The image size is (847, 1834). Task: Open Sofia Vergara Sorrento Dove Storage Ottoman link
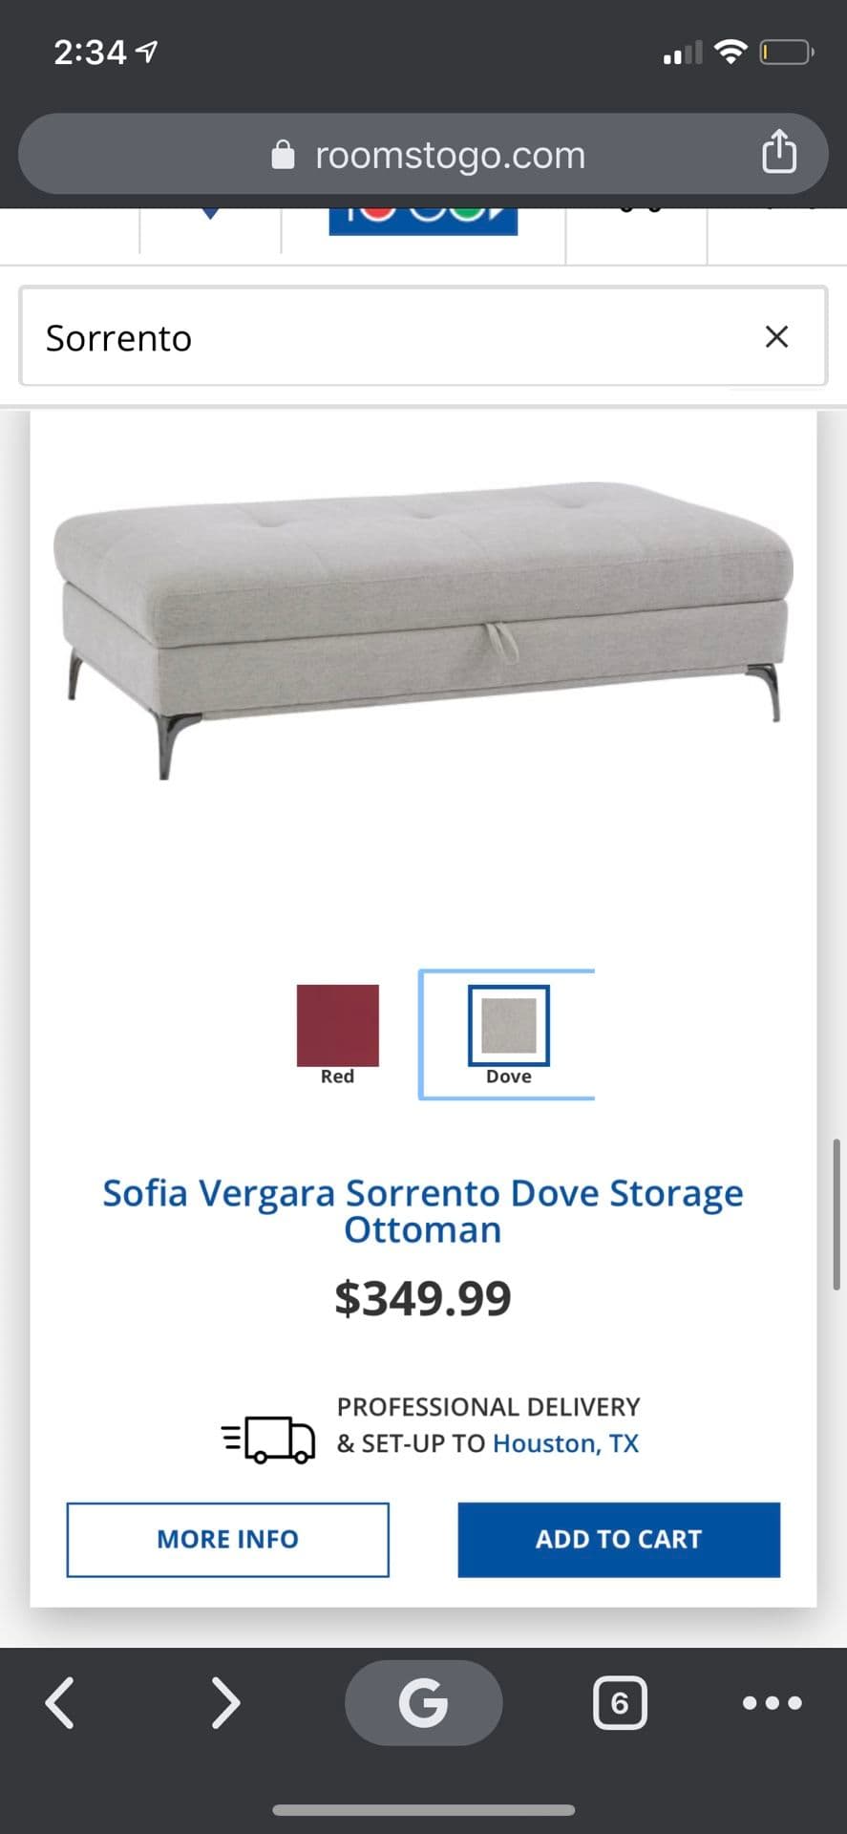click(423, 1210)
